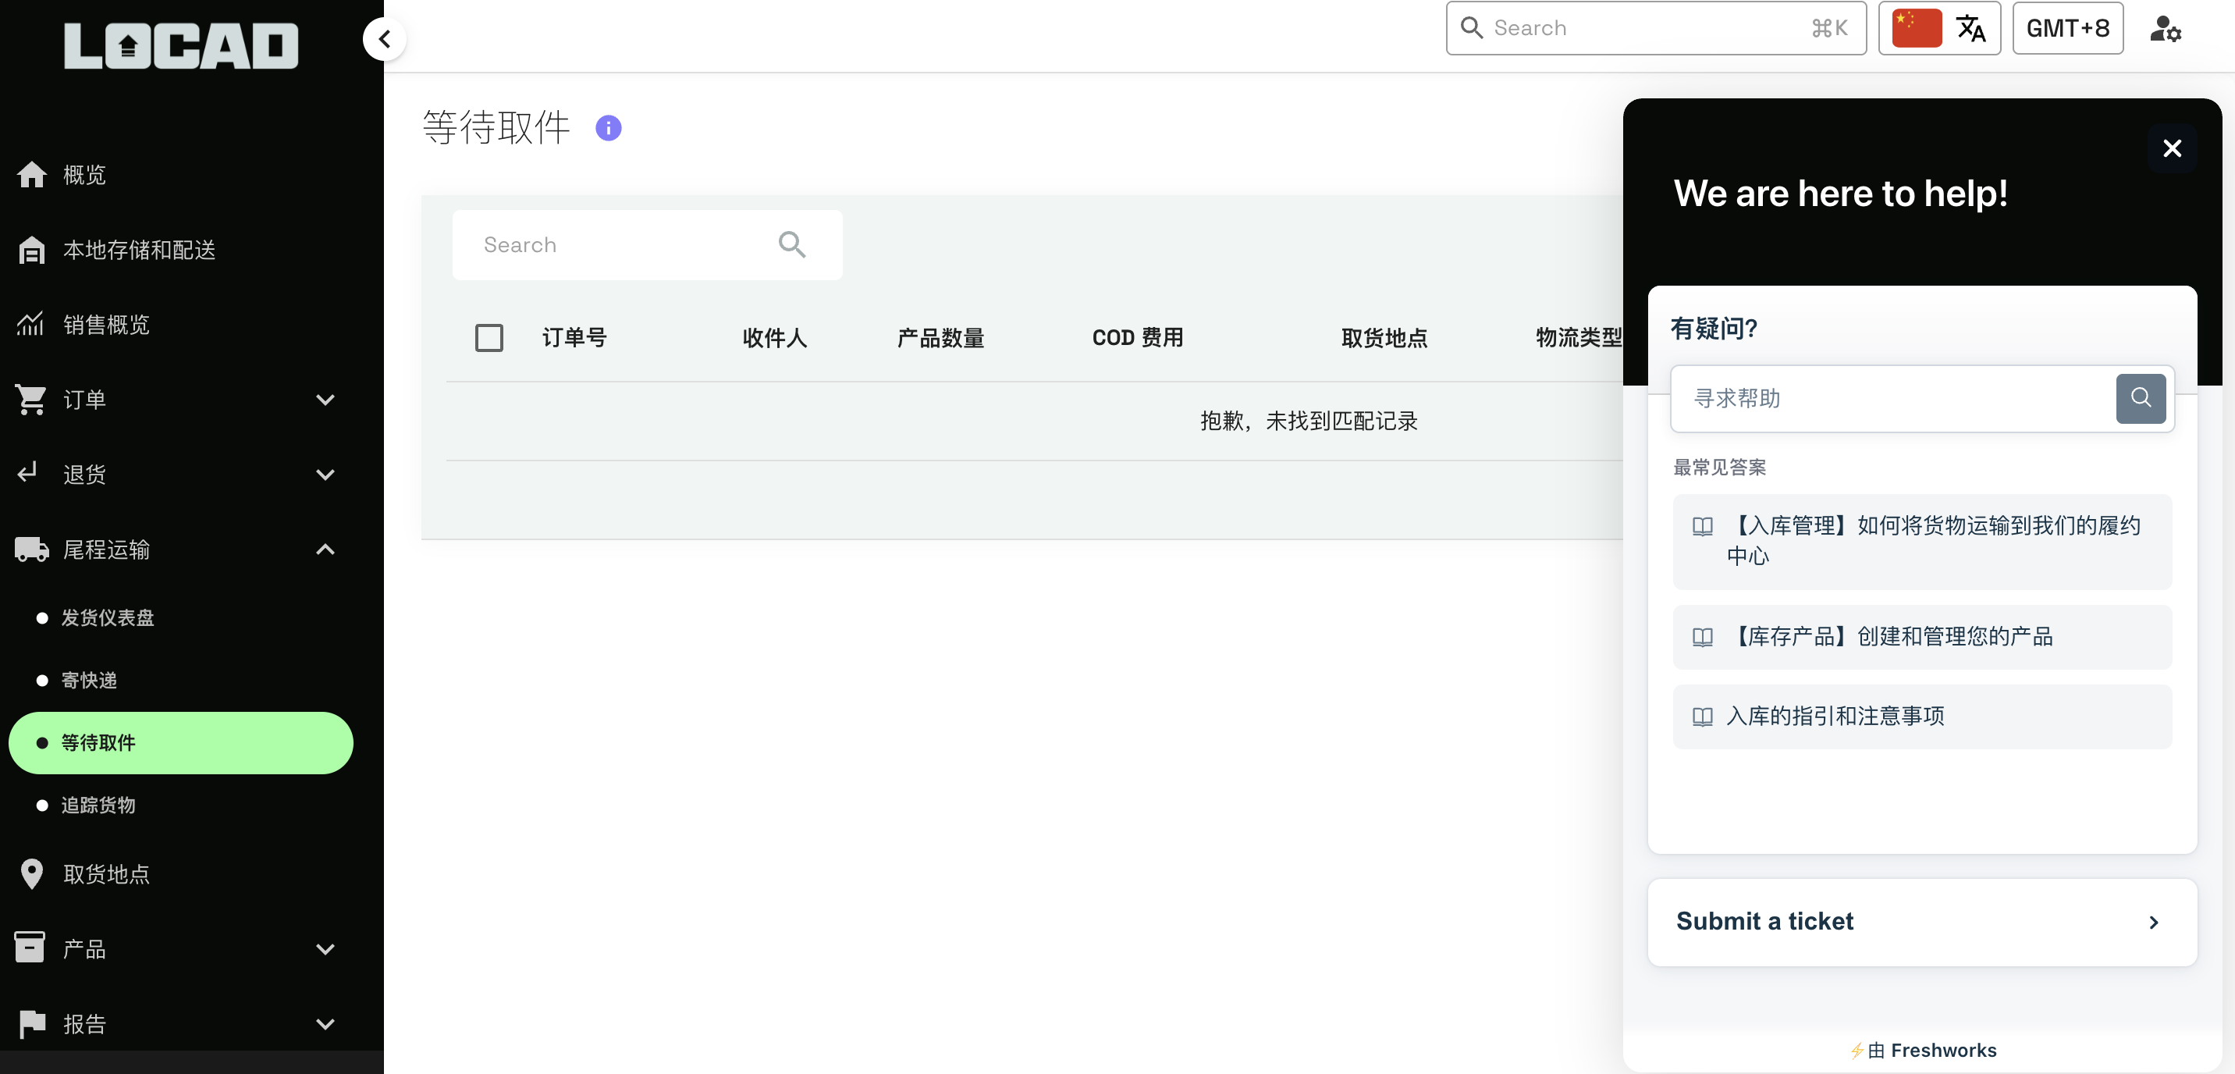
Task: Expand the 订单 sidebar submenu
Action: pos(325,400)
